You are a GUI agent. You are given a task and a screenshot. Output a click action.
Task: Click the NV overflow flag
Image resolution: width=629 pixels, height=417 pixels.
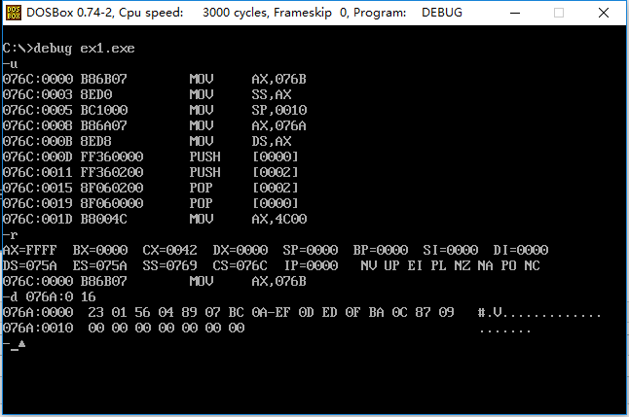click(369, 266)
